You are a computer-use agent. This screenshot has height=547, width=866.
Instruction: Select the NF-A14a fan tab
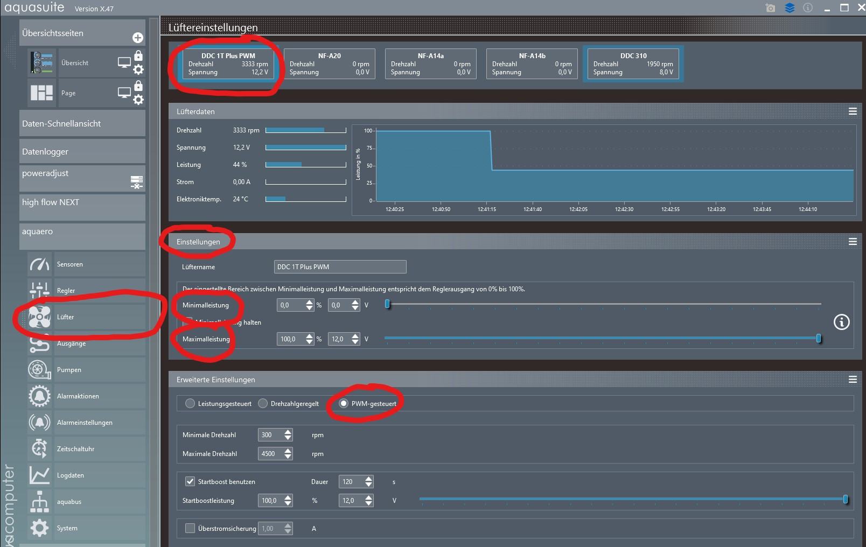[431, 64]
